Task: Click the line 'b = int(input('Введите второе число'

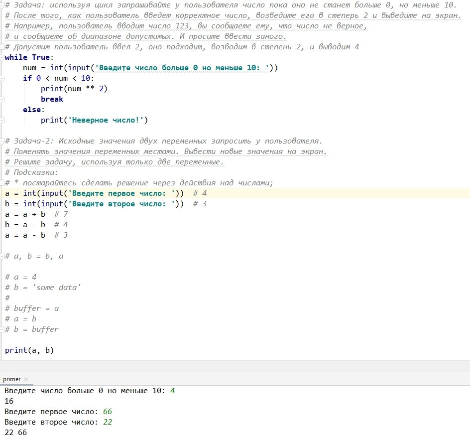Action: tap(106, 204)
